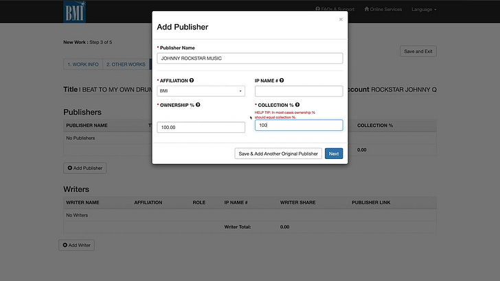
Task: Close the Add Publisher dialog
Action: click(341, 19)
